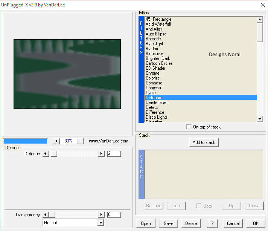268x231 pixels.
Task: Click the filters list scrollbar thumb
Action: [260, 32]
